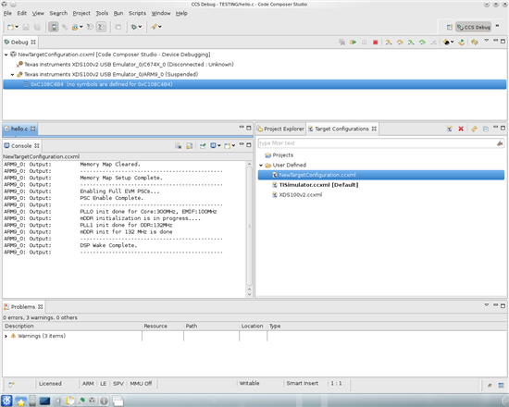
Task: Open the Project menu
Action: click(x=81, y=13)
